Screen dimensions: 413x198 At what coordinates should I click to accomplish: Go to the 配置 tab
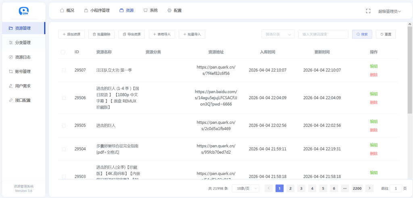pos(174,10)
